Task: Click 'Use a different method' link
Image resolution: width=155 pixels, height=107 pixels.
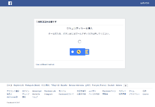Action: coord(45,65)
